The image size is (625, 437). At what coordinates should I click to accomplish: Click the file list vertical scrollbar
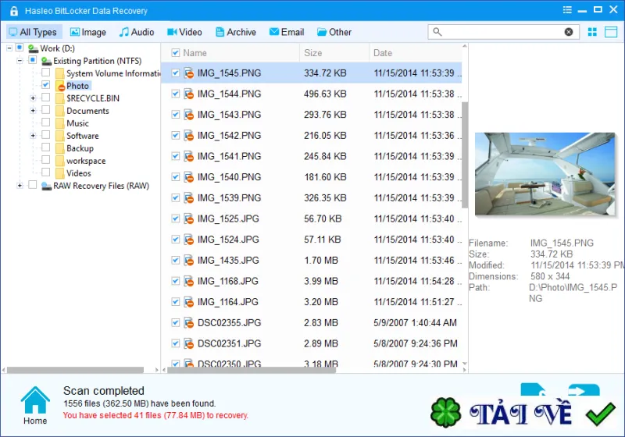tap(465, 155)
